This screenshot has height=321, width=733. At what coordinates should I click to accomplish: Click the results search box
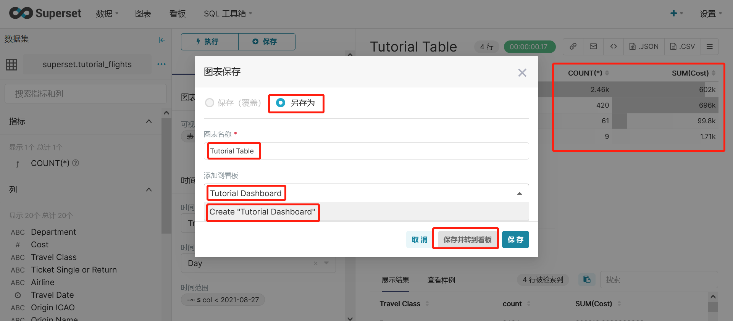coord(659,279)
